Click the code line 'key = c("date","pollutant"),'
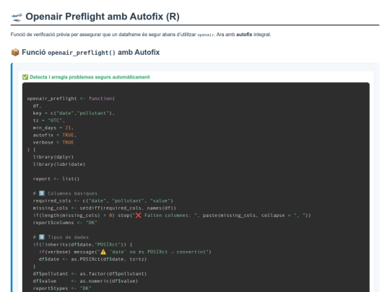 coord(74,113)
